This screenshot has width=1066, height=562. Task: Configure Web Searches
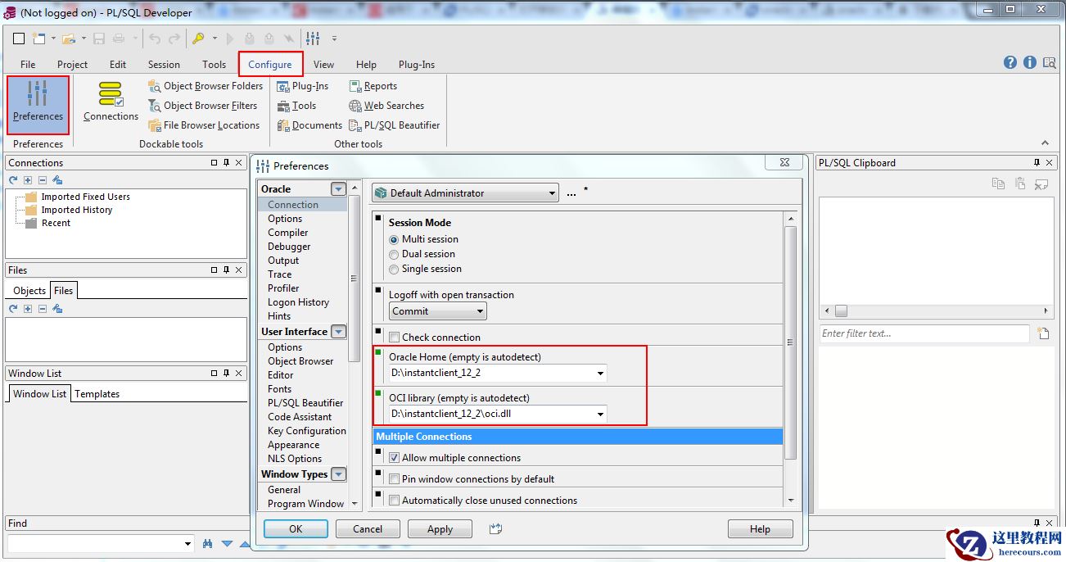[386, 106]
